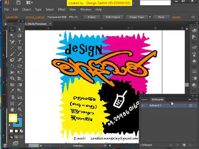Open control bar options menu icon

193,17
